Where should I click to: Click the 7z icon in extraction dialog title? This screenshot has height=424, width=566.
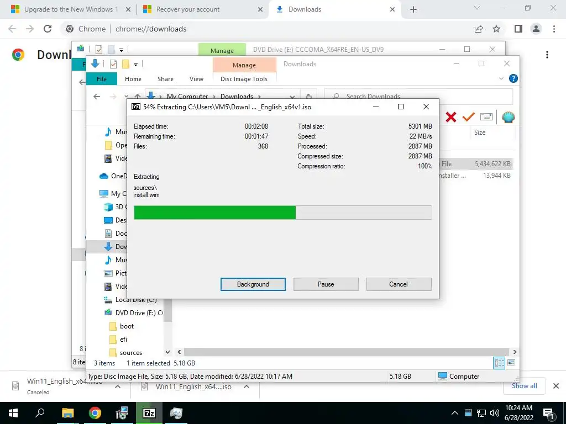tap(136, 107)
